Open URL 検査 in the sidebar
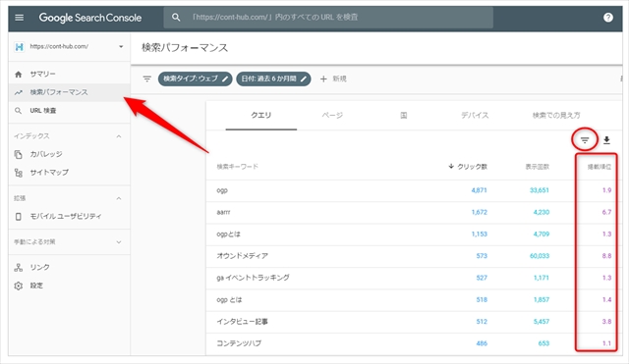The width and height of the screenshot is (629, 364). [x=69, y=111]
